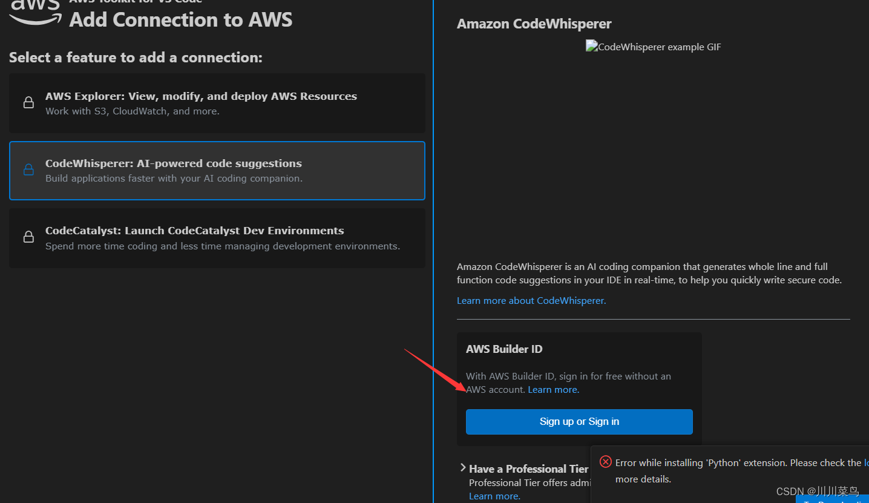Viewport: 869px width, 503px height.
Task: Click the AWS logo icon
Action: tap(35, 12)
